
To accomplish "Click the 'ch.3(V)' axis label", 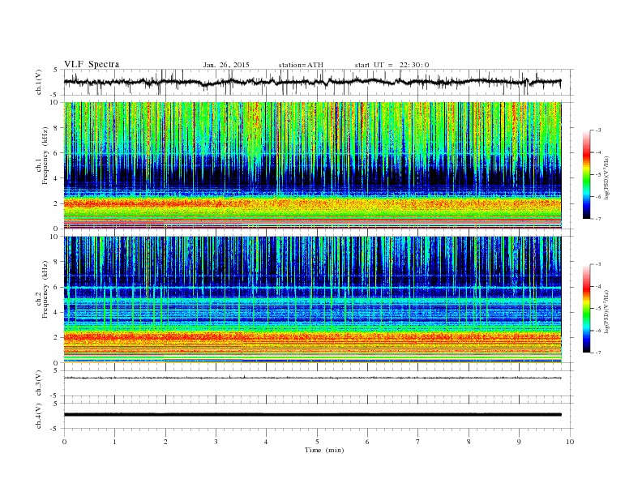I will [x=39, y=383].
